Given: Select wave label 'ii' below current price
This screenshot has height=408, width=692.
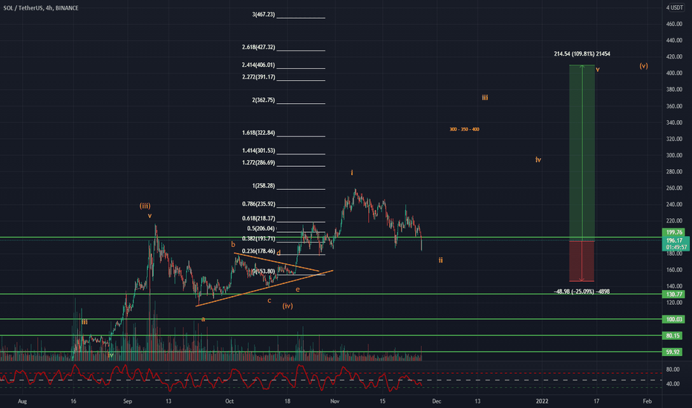Looking at the screenshot, I should coord(440,260).
